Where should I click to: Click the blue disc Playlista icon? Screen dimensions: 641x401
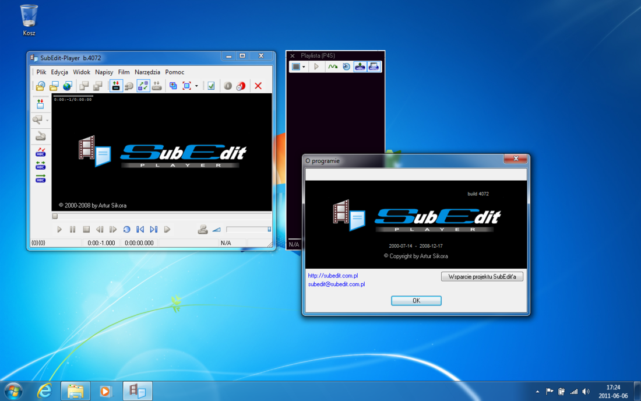(346, 66)
